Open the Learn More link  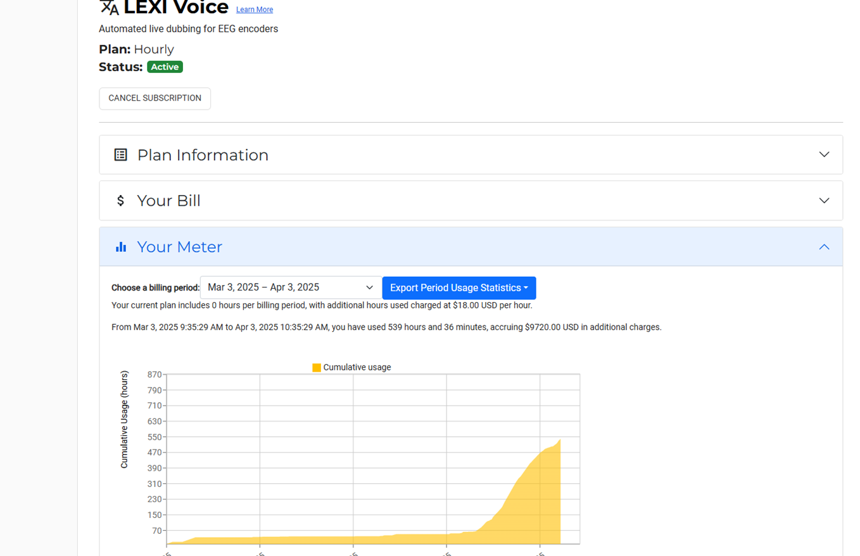coord(255,9)
